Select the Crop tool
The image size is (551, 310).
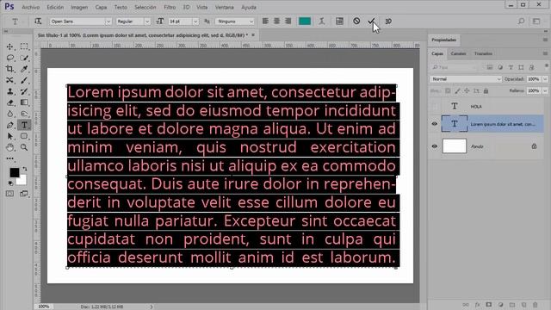pos(9,69)
